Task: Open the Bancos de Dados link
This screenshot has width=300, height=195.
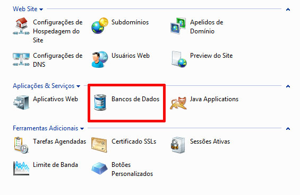Action: (135, 99)
